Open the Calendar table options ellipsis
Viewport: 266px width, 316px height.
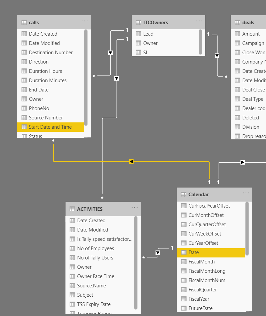[246, 193]
